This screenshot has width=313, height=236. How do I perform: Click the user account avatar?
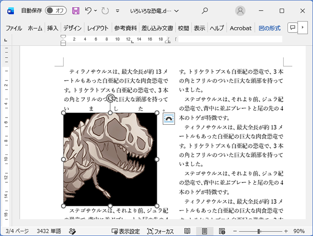(240, 11)
